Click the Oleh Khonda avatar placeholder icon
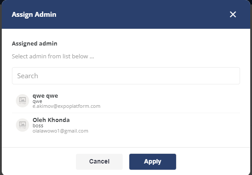The height and width of the screenshot is (175, 252). (23, 125)
